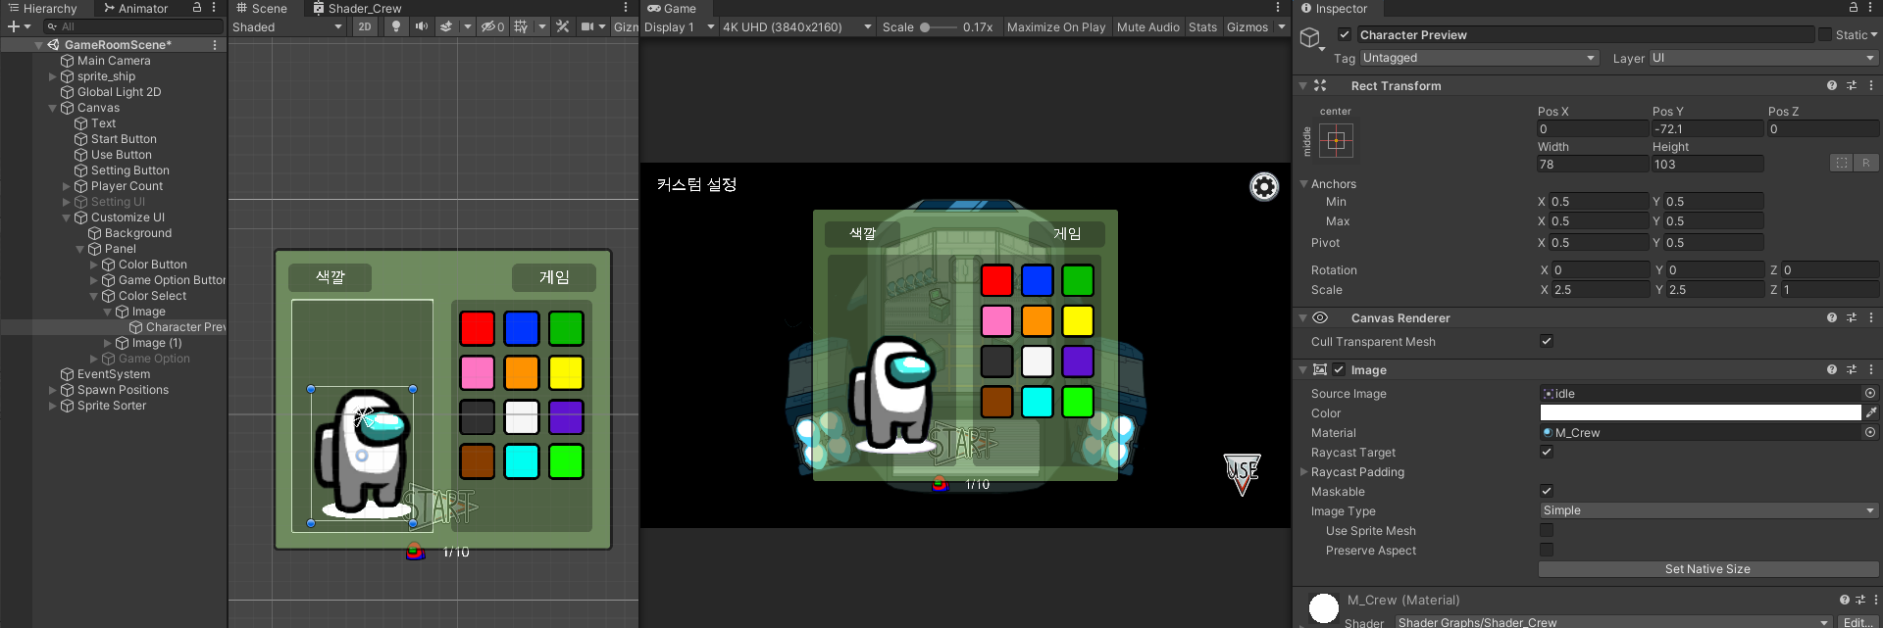Screen dimensions: 1883x628
Task: Expand Raycast Padding foldout
Action: [1304, 471]
